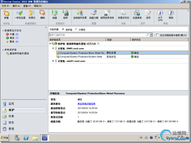Select the Bare Metal Recovery row
This screenshot has width=191, height=143.
[x=122, y=53]
